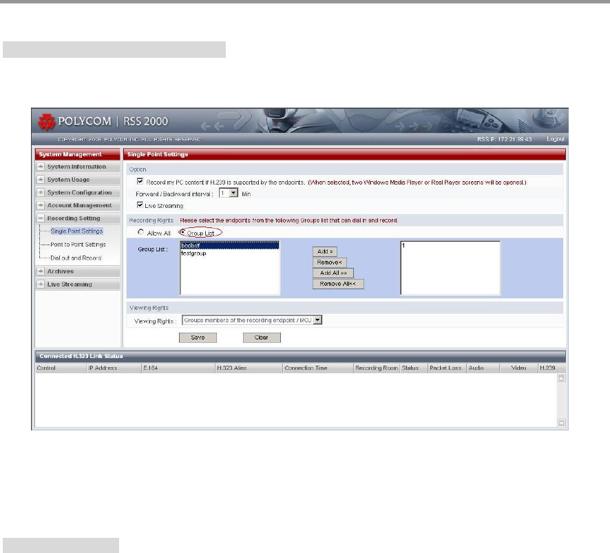This screenshot has height=553, width=610.
Task: Open the System Configuration menu label
Action: click(x=79, y=192)
